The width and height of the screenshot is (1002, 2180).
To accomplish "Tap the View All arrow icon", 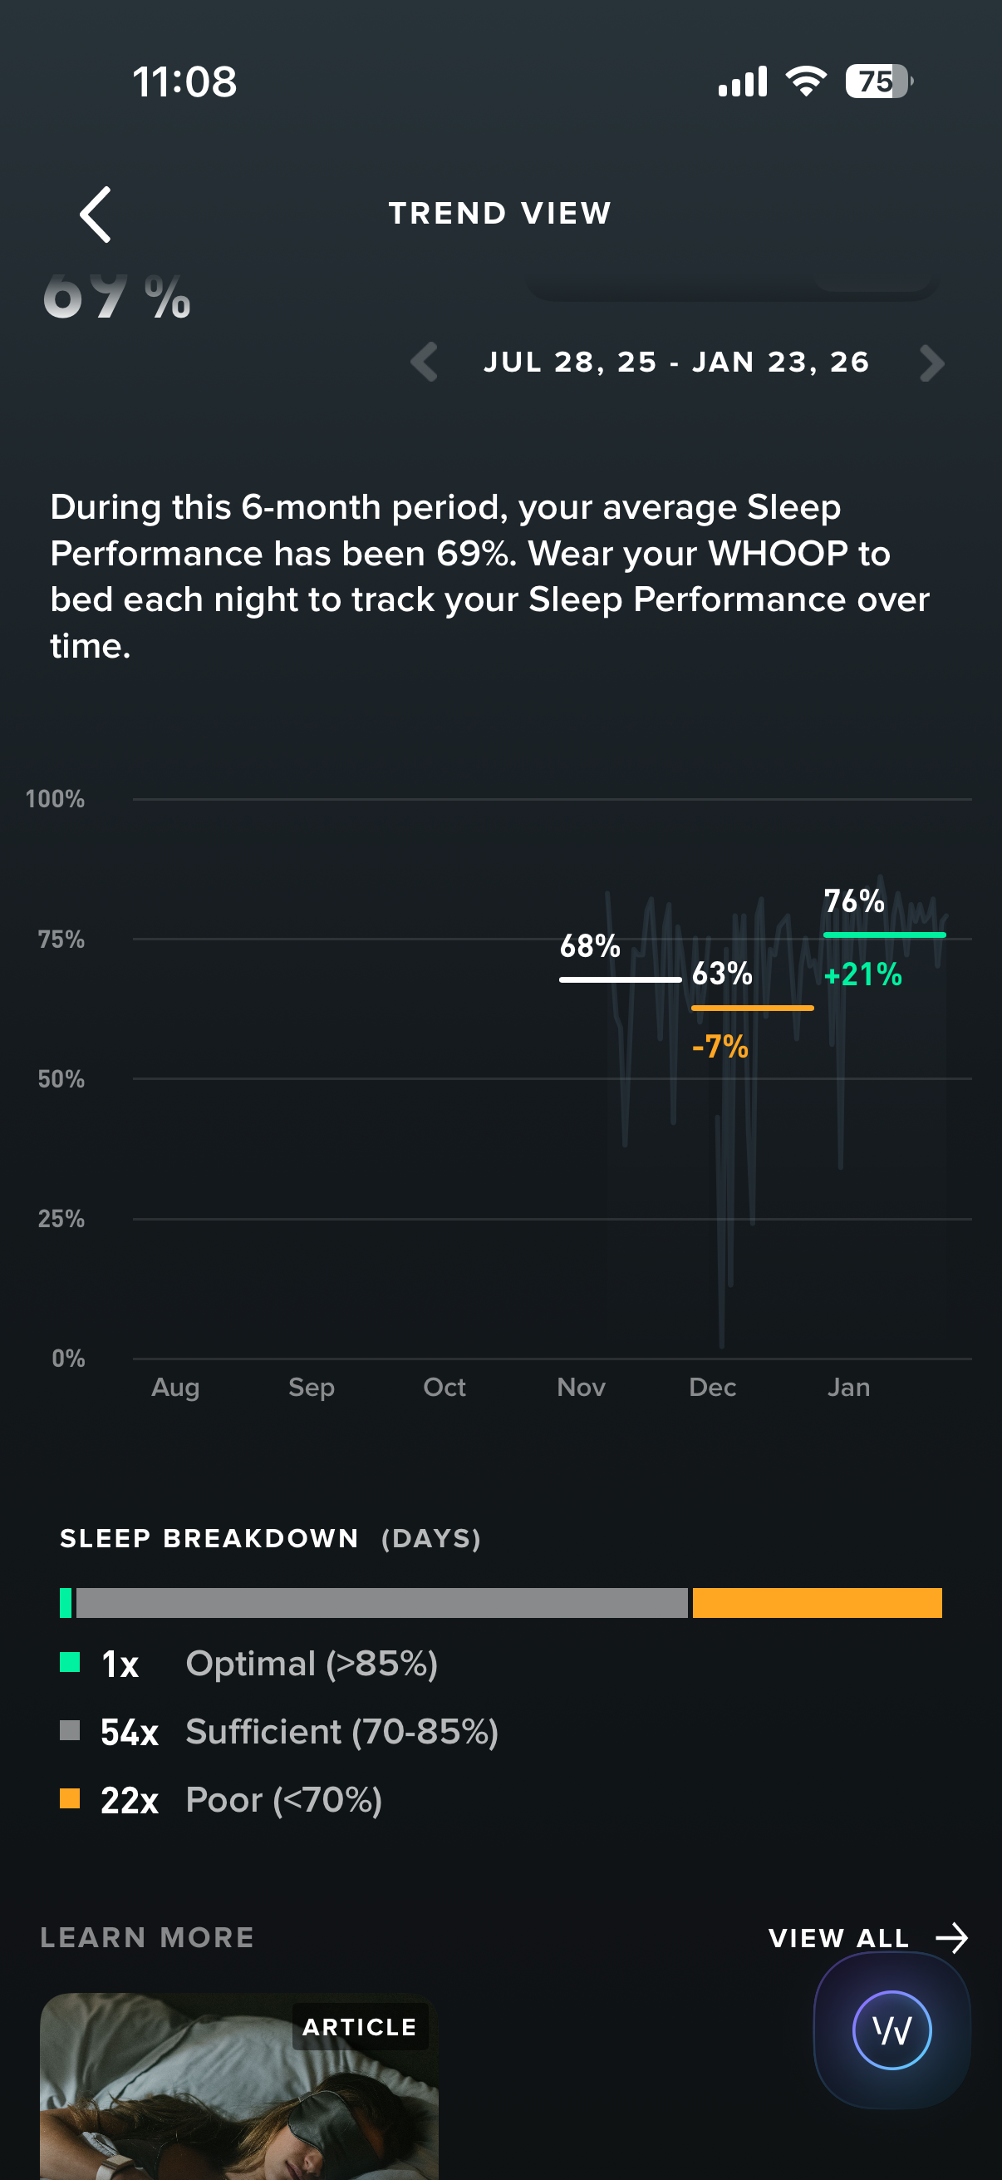I will [952, 1937].
